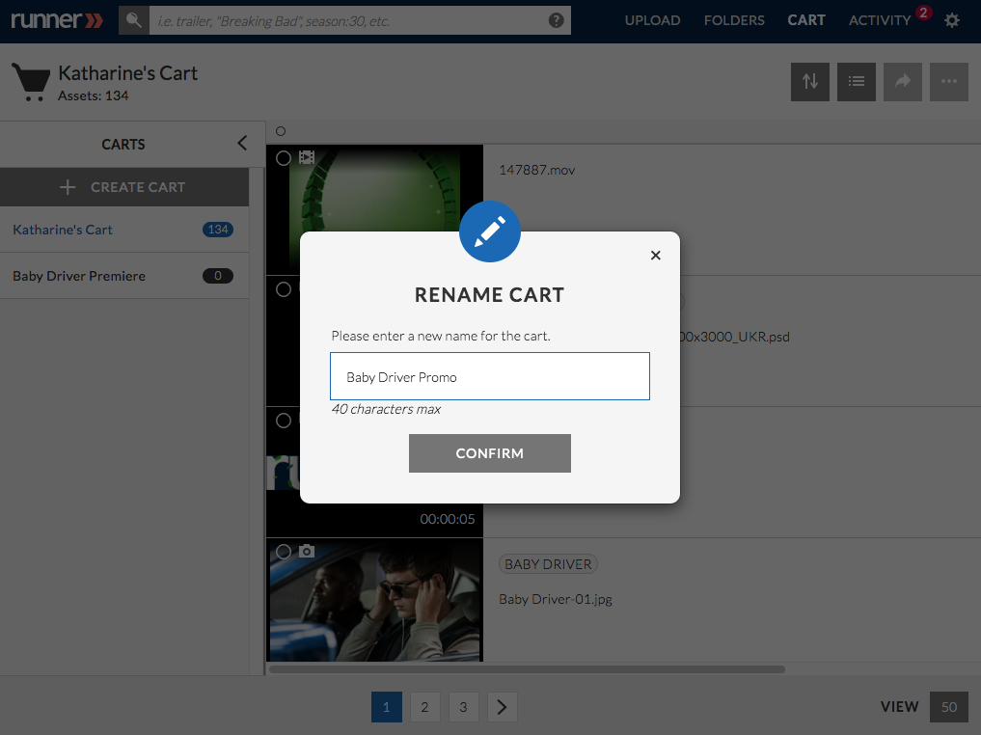Screen dimensions: 981x735
Task: Open the Activity menu
Action: [880, 20]
